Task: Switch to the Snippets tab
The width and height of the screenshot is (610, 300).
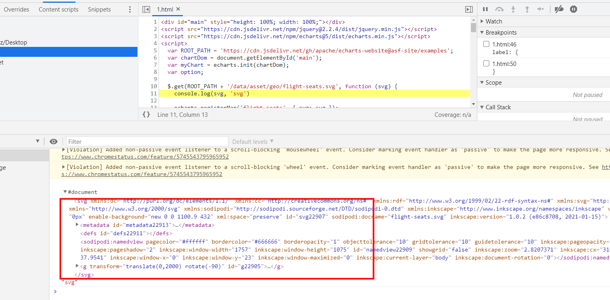Action: (x=99, y=10)
